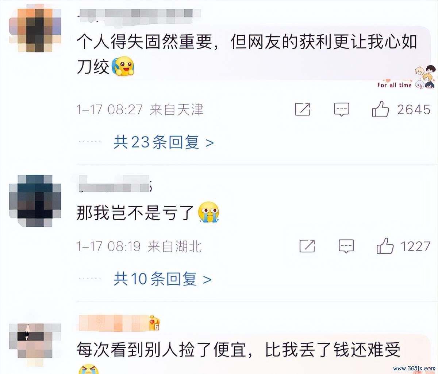
Task: Open the second commenter's dark avatar
Action: click(x=35, y=201)
